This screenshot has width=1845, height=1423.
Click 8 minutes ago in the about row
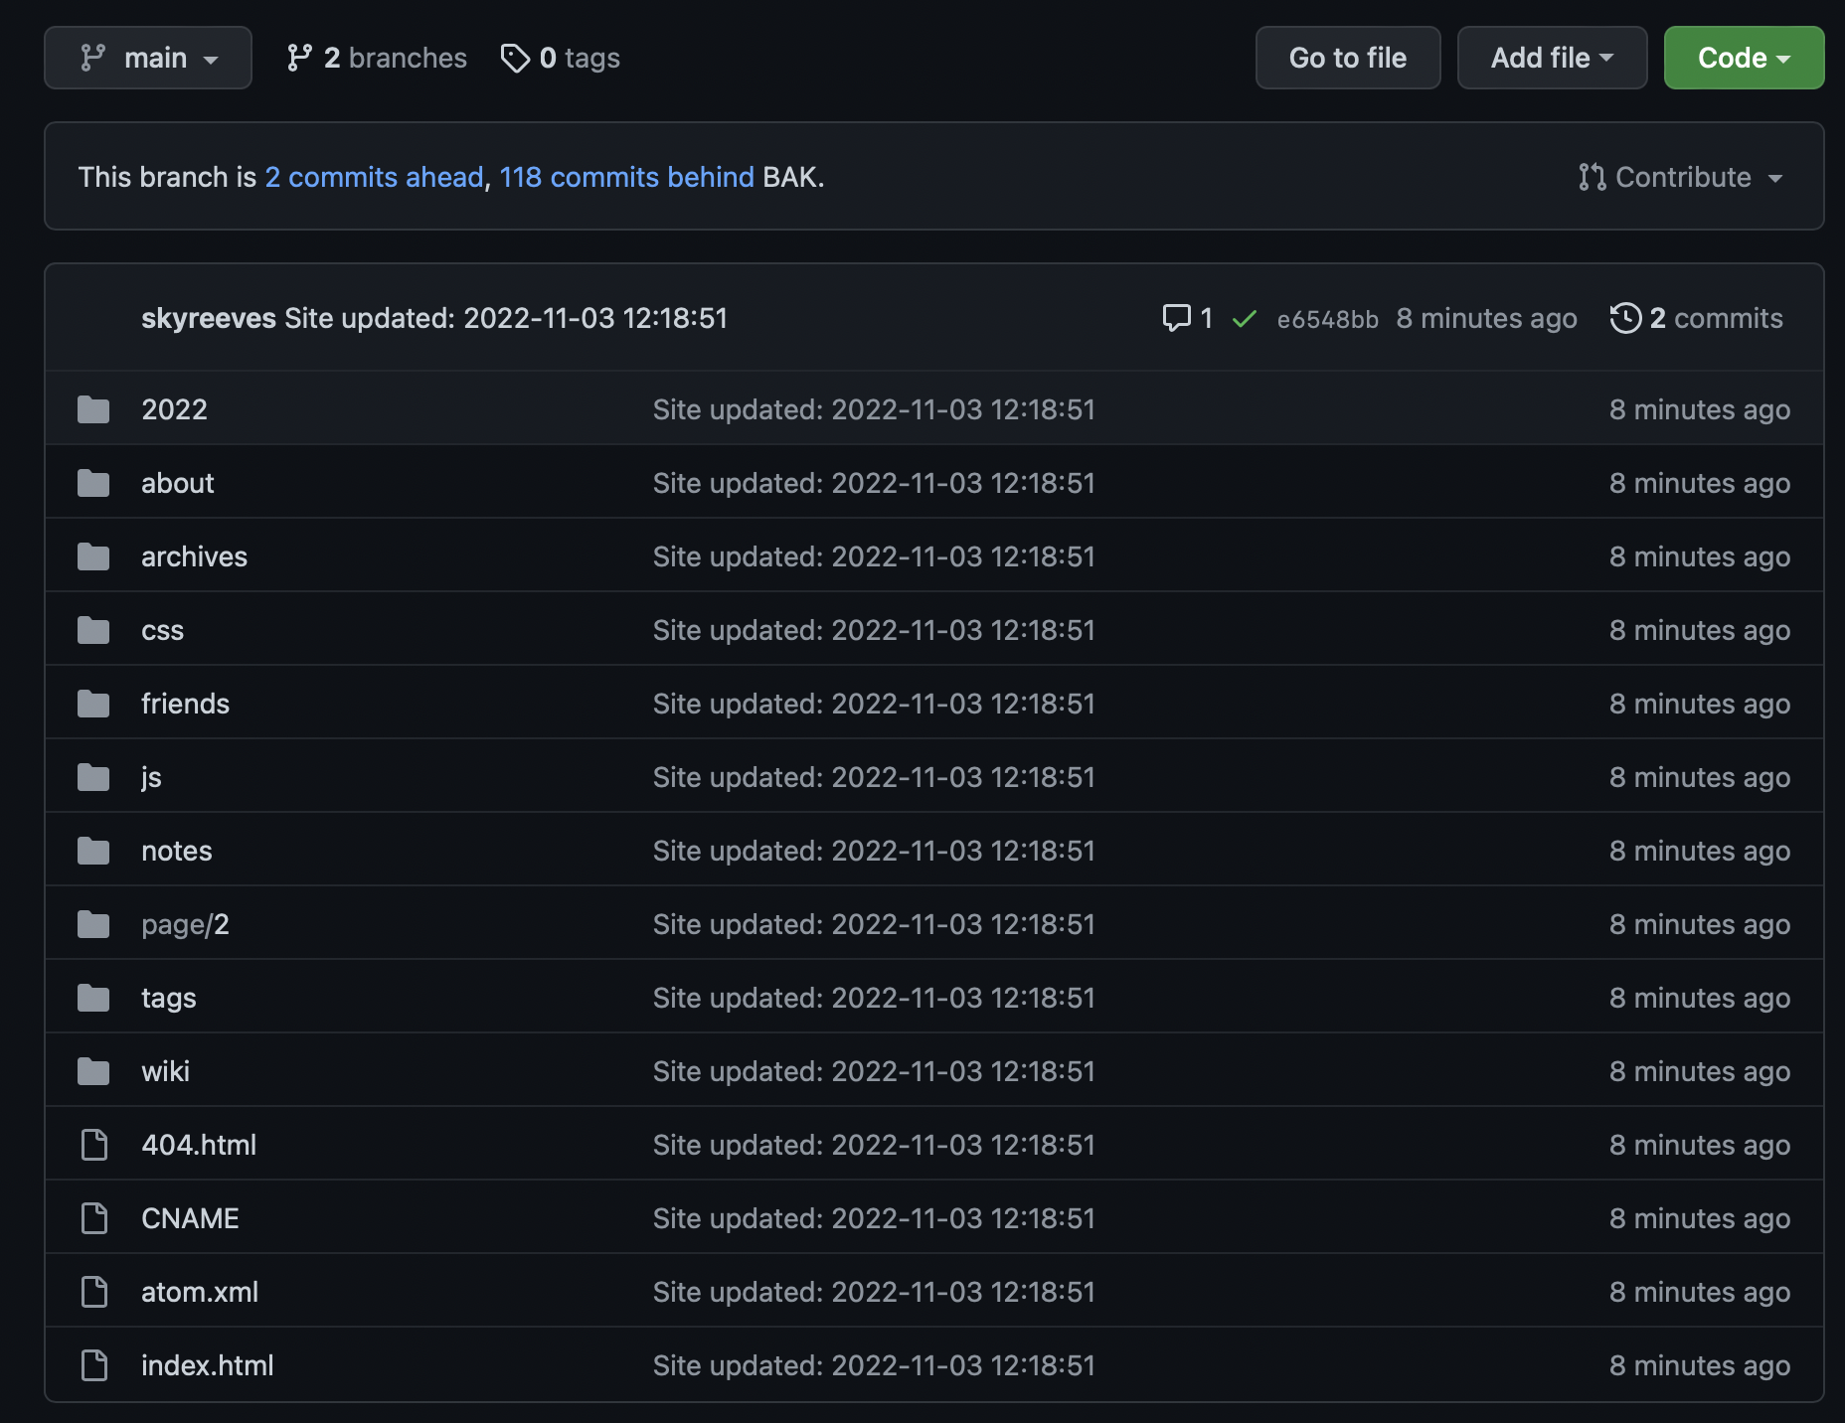click(1700, 483)
